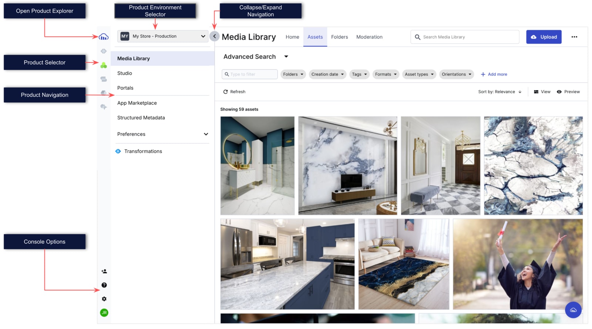Collapse the navigation panel arrow
The image size is (592, 329).
pos(214,36)
